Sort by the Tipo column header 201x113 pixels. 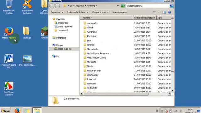[x=164, y=18]
